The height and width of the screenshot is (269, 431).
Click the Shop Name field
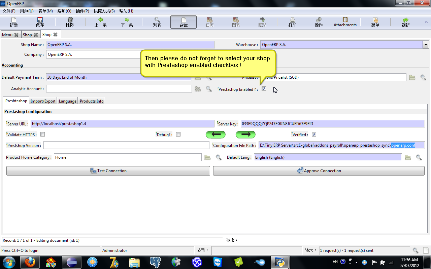click(x=130, y=44)
